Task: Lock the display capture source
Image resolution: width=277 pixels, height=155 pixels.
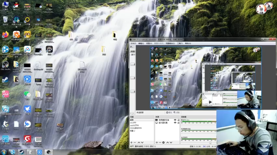Action: click(178, 123)
